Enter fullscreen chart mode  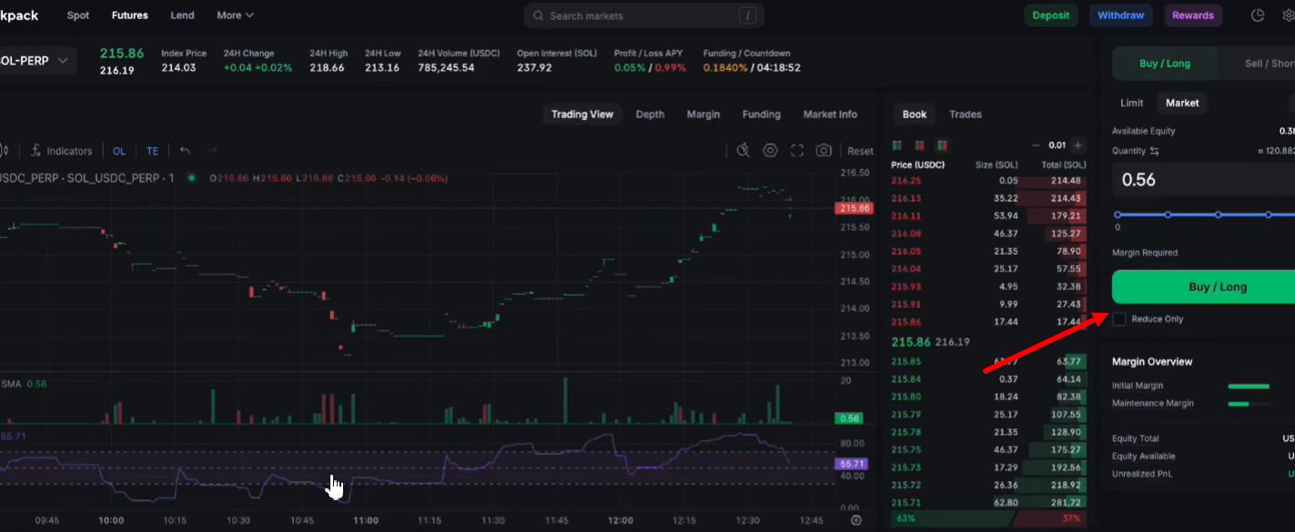(797, 151)
